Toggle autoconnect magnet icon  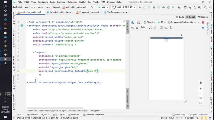[x=137, y=28]
